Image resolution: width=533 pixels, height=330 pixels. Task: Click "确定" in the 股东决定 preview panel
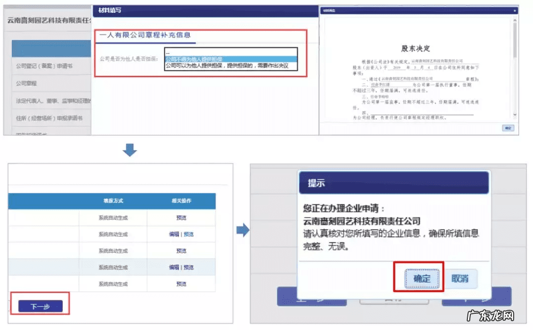tap(508, 127)
